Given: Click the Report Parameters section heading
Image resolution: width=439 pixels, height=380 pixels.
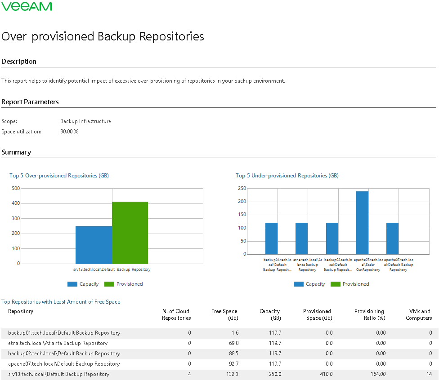Looking at the screenshot, I should pos(30,102).
